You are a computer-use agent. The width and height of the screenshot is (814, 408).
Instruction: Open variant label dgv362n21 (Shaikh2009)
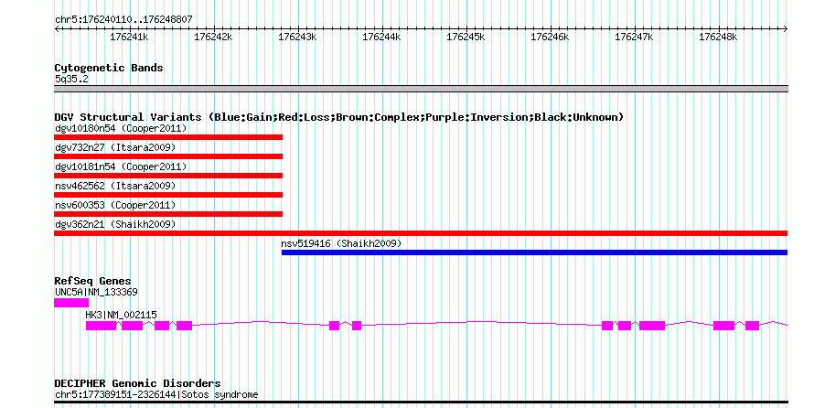[115, 224]
